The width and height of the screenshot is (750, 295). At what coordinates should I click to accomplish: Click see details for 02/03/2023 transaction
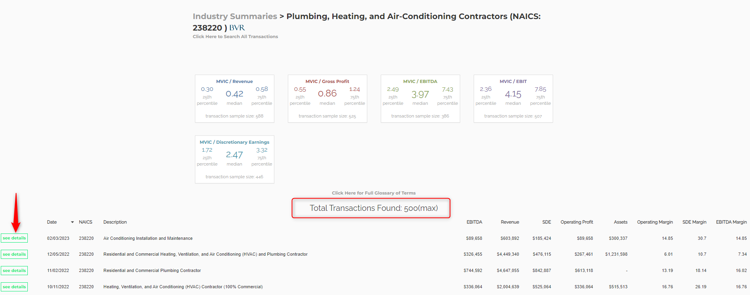coord(14,238)
